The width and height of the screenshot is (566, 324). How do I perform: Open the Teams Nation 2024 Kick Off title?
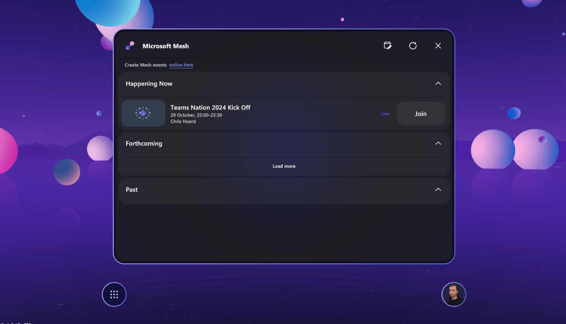[210, 107]
